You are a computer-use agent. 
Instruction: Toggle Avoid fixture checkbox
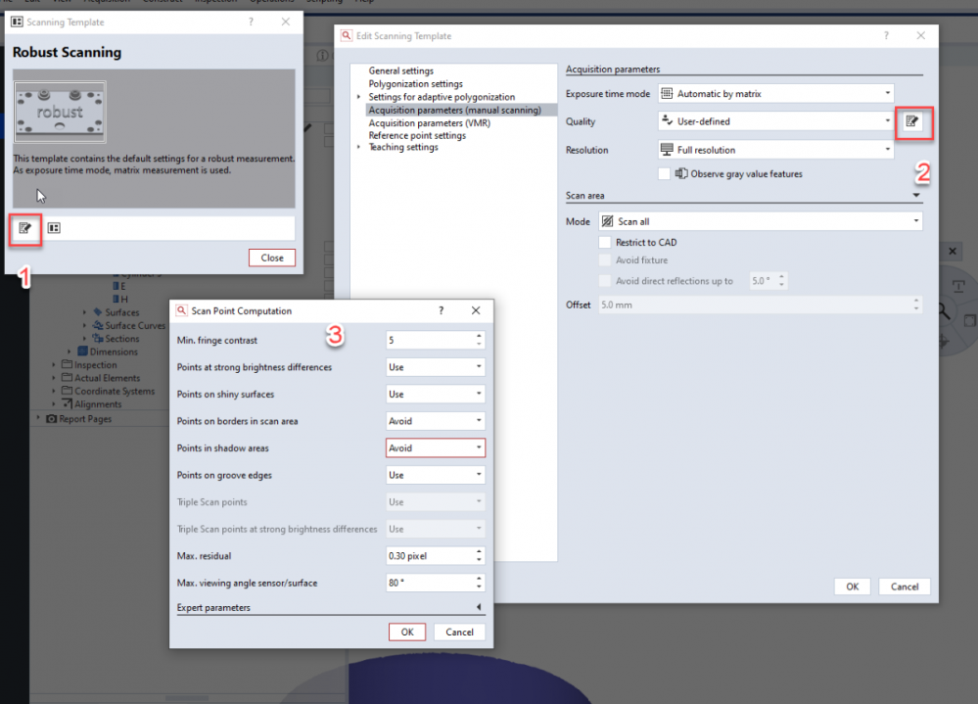tap(604, 260)
